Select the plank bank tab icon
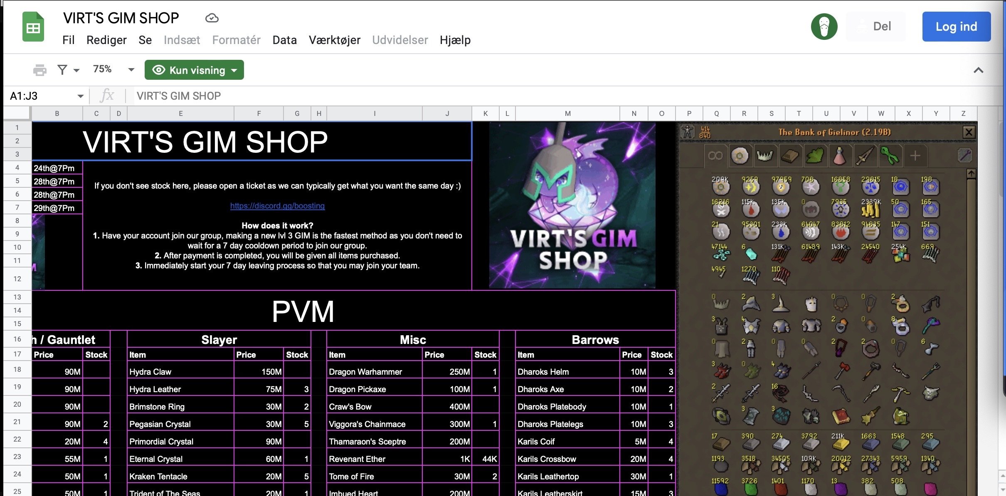This screenshot has width=1006, height=496. (790, 156)
